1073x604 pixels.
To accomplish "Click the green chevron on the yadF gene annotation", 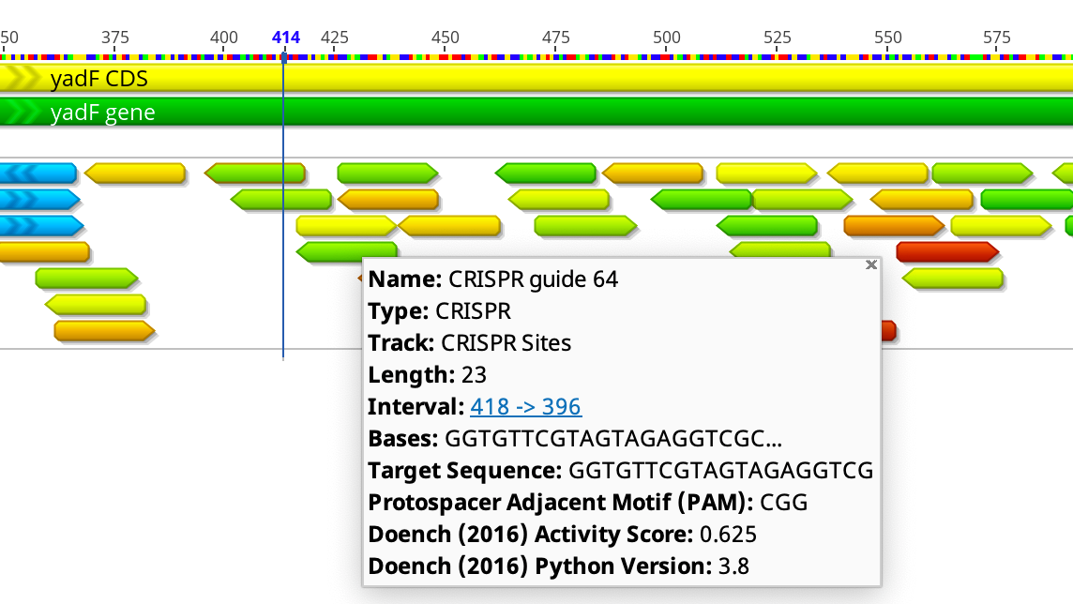I will pos(17,112).
